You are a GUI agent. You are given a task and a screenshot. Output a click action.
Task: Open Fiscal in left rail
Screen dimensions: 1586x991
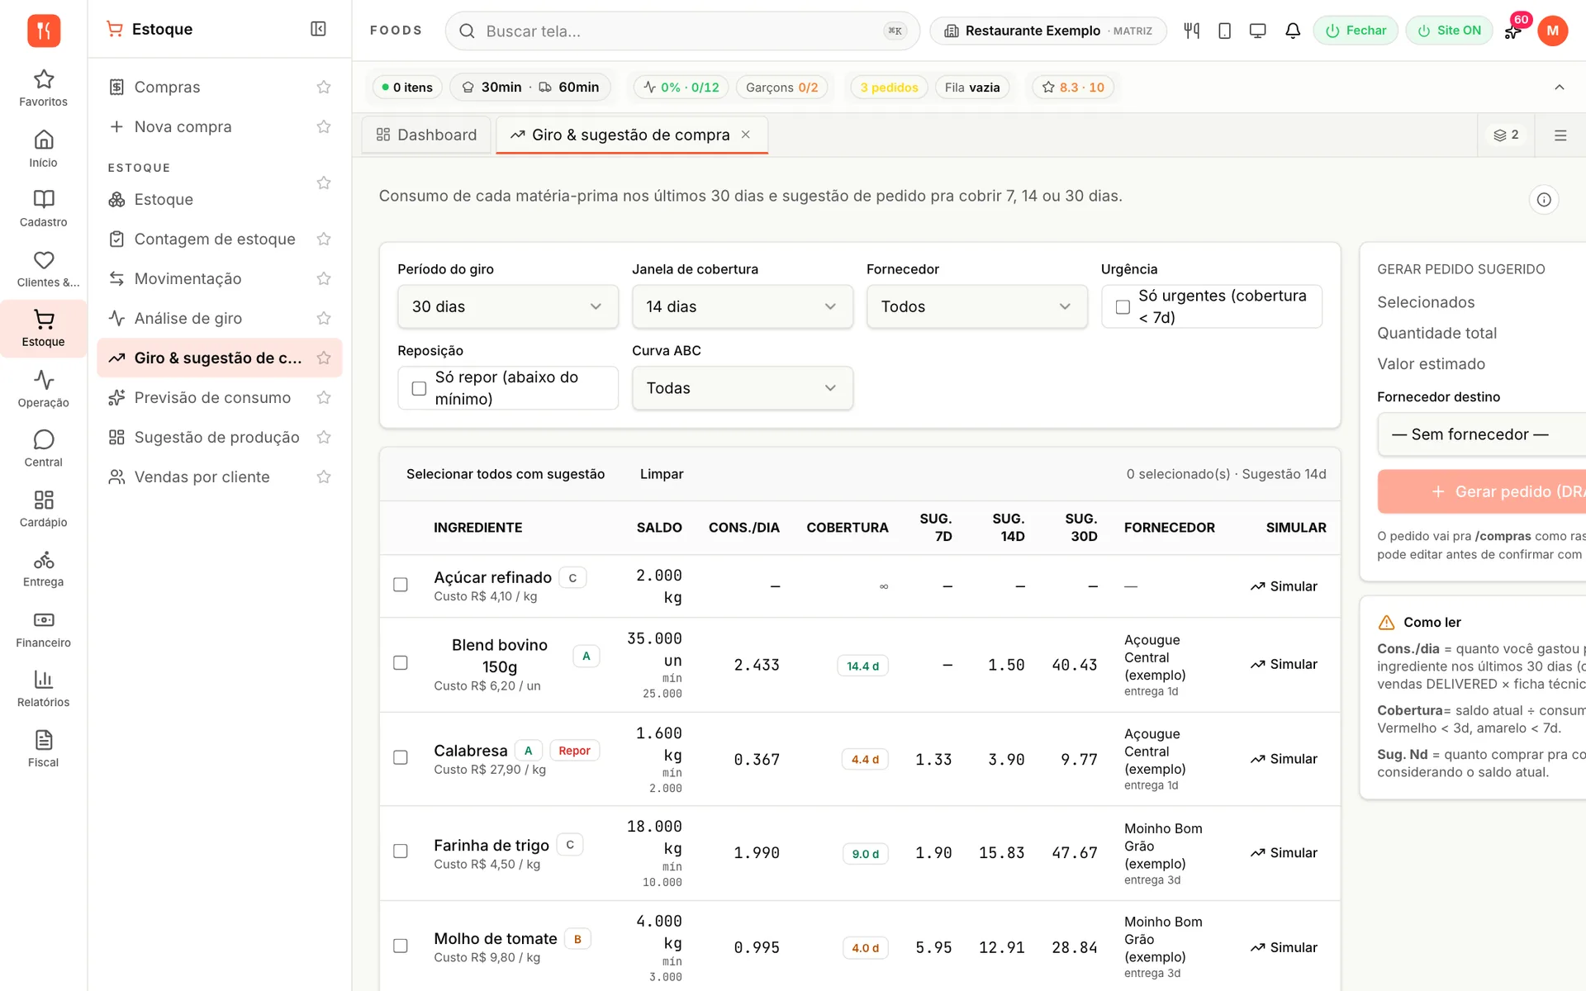(x=44, y=748)
